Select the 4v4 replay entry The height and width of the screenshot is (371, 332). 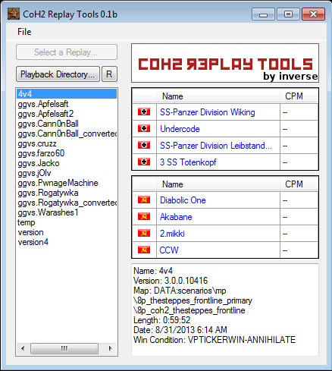click(x=67, y=94)
